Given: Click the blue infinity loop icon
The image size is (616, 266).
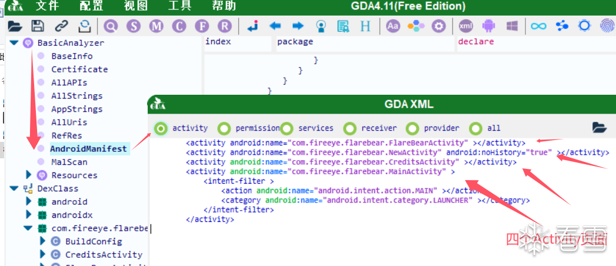Looking at the screenshot, I should (x=538, y=26).
